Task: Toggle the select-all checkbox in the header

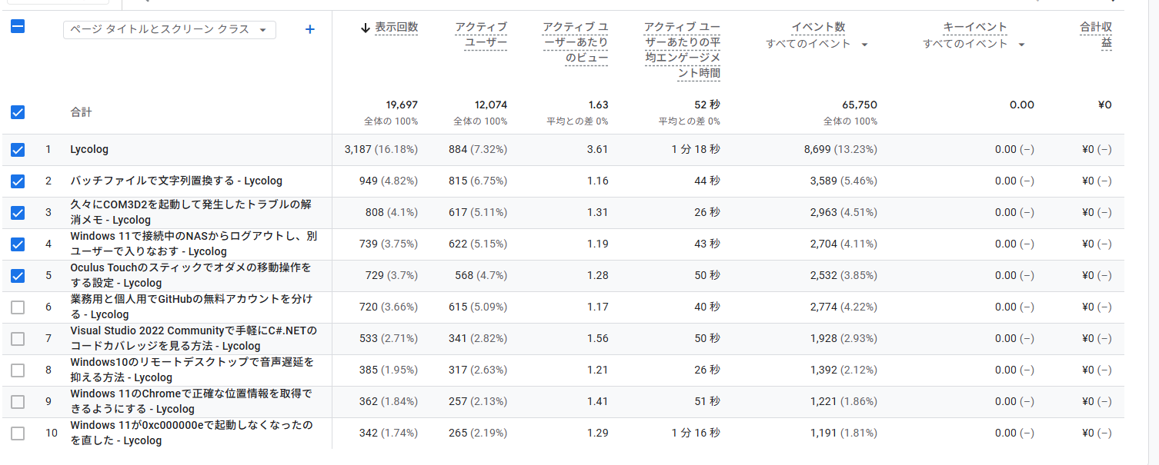Action: tap(18, 26)
